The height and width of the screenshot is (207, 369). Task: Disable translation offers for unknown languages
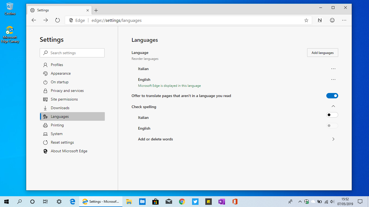coord(332,96)
